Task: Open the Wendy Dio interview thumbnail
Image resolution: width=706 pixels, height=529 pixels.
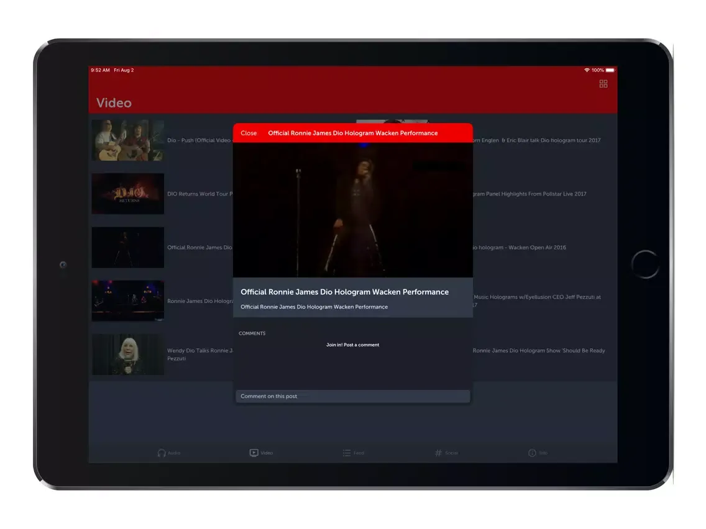Action: point(128,355)
